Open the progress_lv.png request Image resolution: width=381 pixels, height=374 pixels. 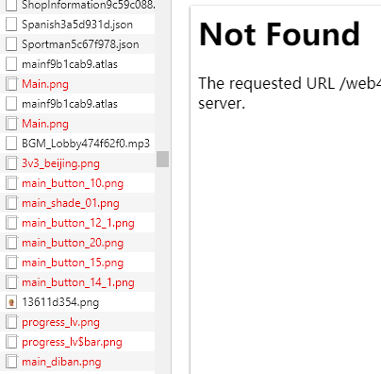point(77,322)
